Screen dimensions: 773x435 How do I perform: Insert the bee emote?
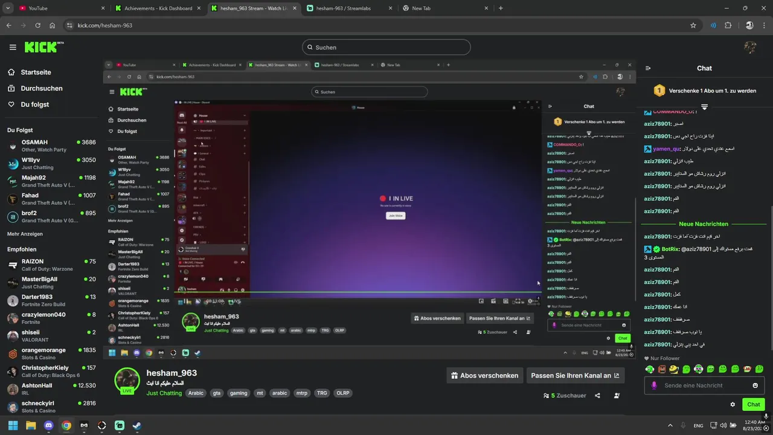(x=674, y=369)
